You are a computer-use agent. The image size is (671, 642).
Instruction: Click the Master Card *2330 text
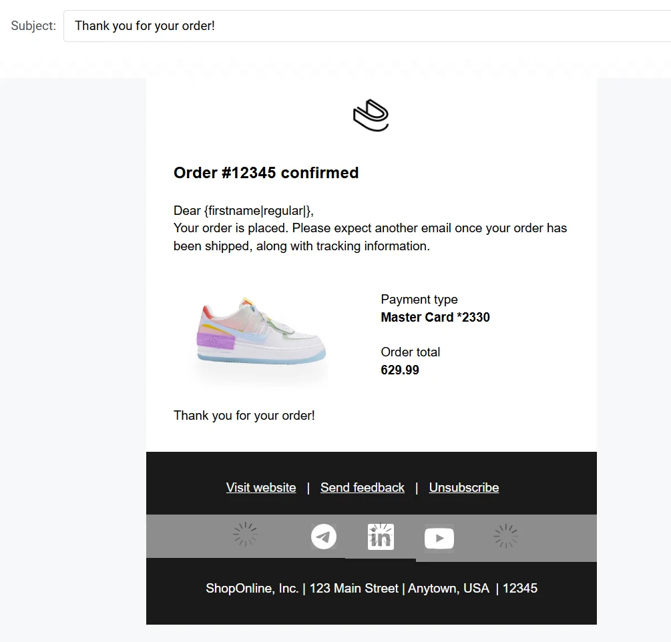click(x=435, y=317)
